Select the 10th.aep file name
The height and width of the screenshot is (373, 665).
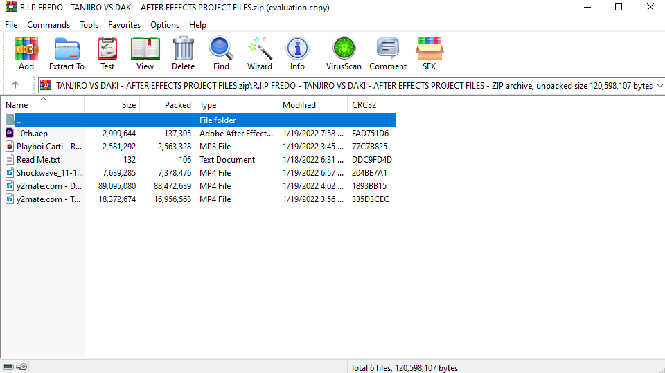(33, 133)
